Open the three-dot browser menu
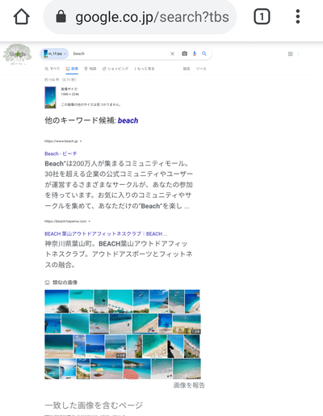Image resolution: width=323 pixels, height=416 pixels. click(298, 17)
